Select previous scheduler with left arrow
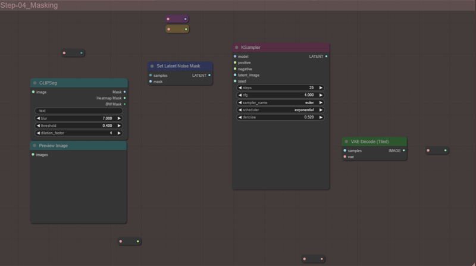 point(240,110)
